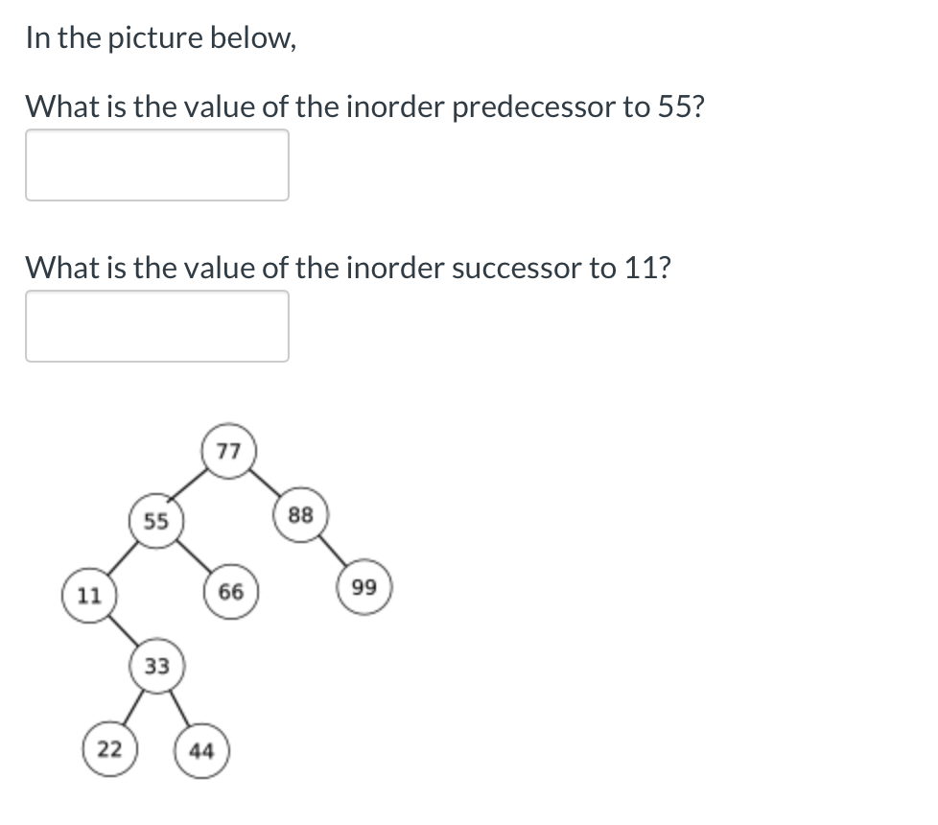This screenshot has height=825, width=938.
Task: Click the inorder successor answer field
Action: point(156,325)
